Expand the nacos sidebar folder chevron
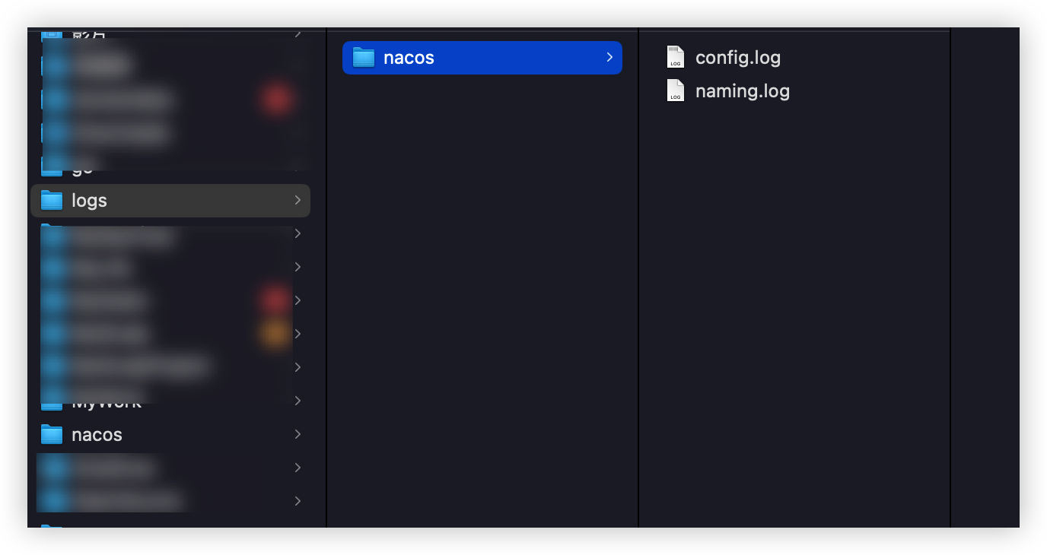The image size is (1047, 555). (x=298, y=434)
